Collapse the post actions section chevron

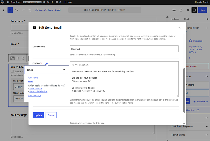tap(206, 76)
